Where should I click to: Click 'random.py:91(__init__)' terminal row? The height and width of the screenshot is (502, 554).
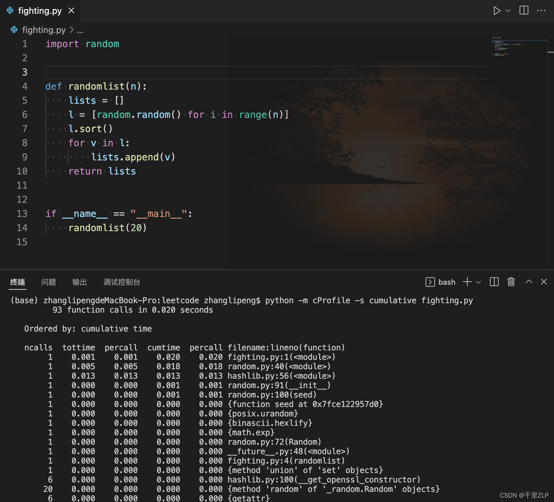click(279, 385)
